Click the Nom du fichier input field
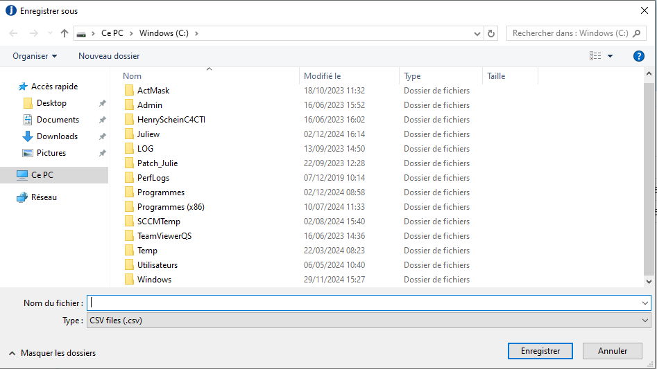The height and width of the screenshot is (369, 657). click(x=364, y=303)
